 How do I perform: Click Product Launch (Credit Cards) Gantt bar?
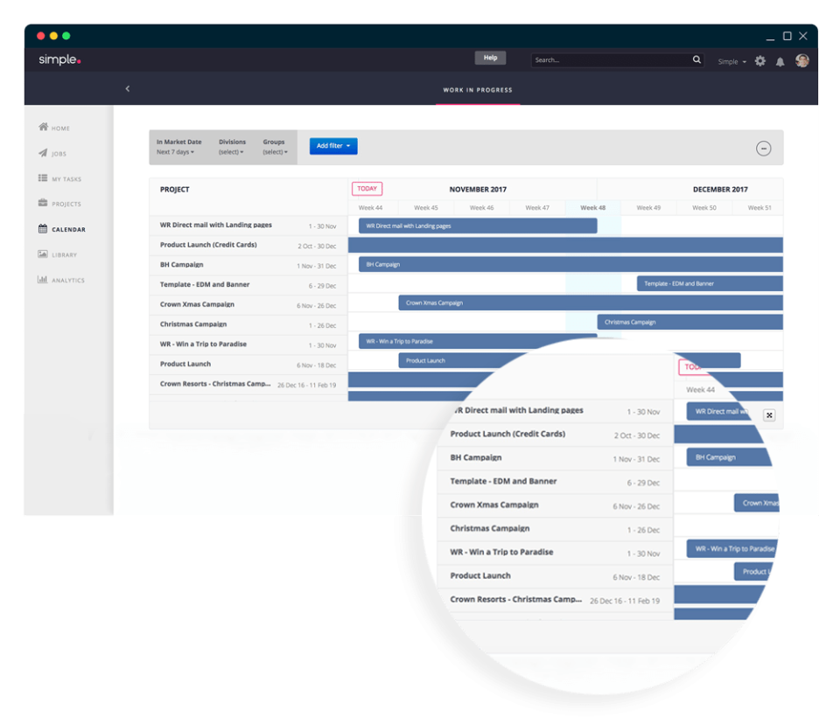click(x=565, y=245)
